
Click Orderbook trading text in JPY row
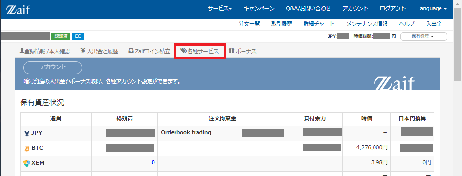(186, 132)
